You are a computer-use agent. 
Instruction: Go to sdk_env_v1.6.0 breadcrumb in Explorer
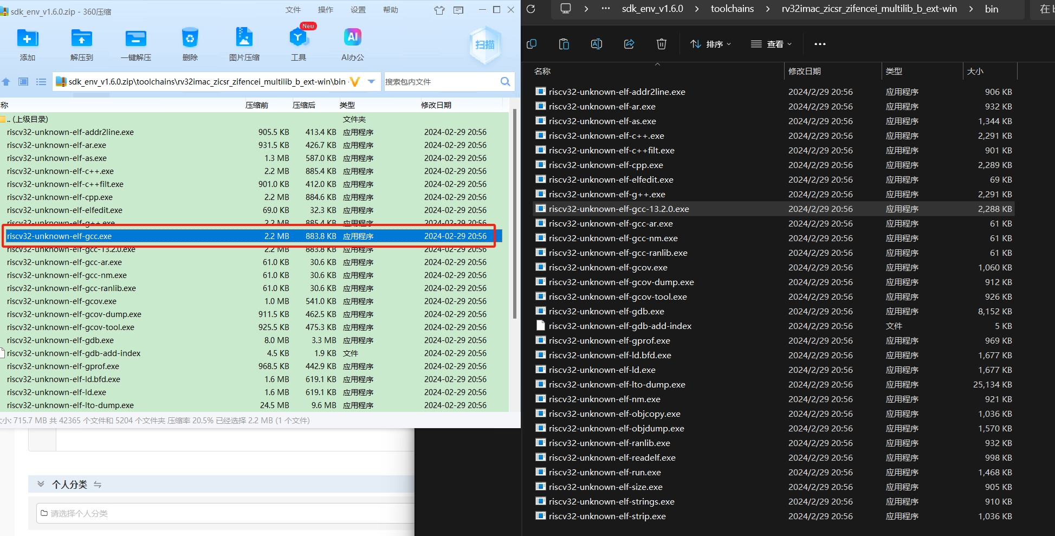pyautogui.click(x=652, y=9)
